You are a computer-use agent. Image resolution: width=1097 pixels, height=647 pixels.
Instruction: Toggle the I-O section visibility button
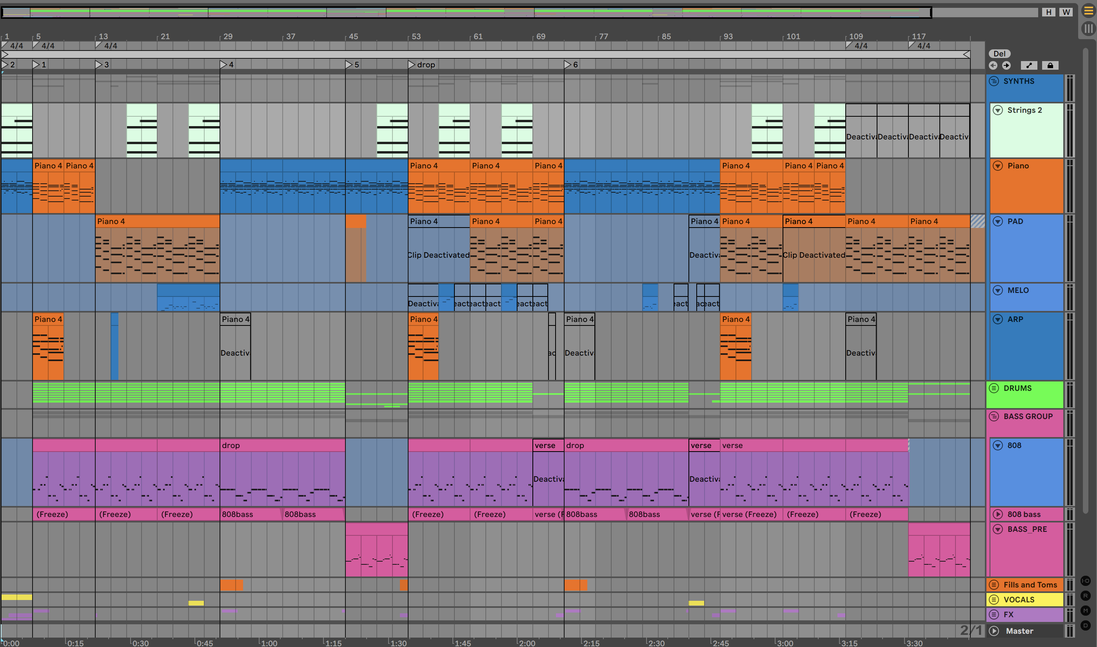(x=1086, y=581)
